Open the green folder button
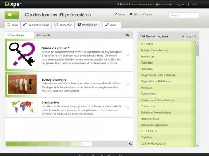 (12, 15)
